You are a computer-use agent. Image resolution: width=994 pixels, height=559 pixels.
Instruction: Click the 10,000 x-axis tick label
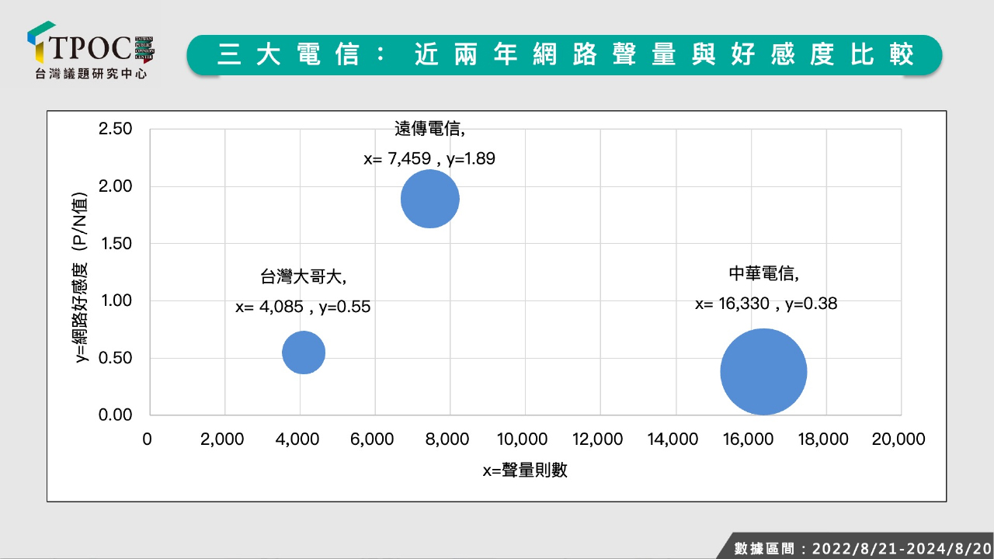coord(524,439)
